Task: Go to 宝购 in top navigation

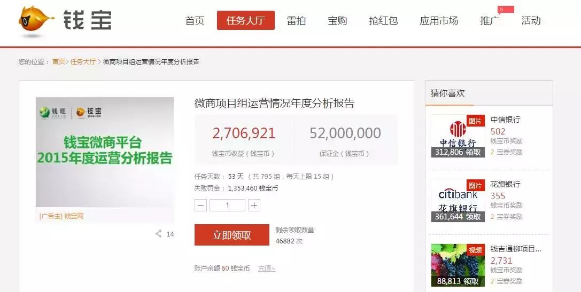Action: tap(337, 20)
